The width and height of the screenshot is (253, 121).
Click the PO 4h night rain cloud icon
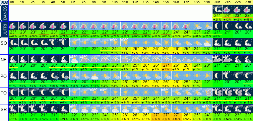pos(54,76)
